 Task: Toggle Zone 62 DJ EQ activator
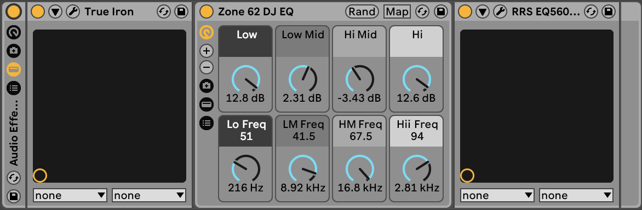[x=206, y=11]
